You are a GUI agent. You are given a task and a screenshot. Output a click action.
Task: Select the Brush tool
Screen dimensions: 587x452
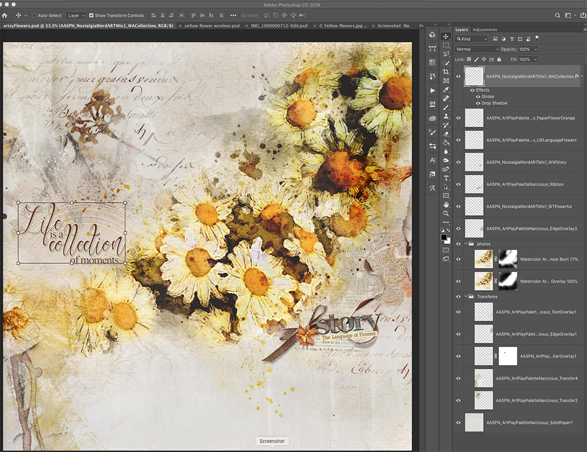coord(446,107)
